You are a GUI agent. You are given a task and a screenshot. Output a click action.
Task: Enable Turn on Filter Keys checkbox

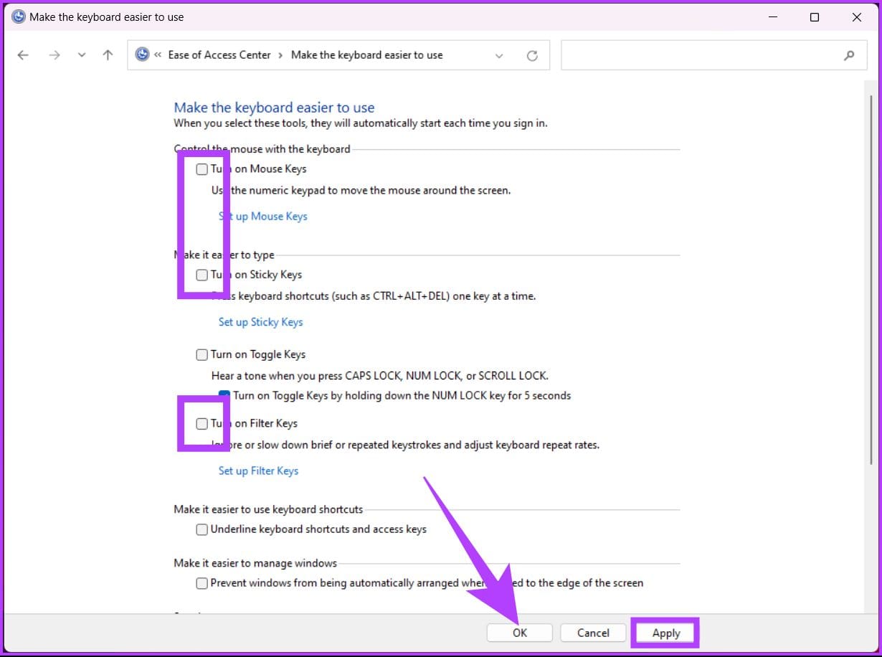click(202, 423)
